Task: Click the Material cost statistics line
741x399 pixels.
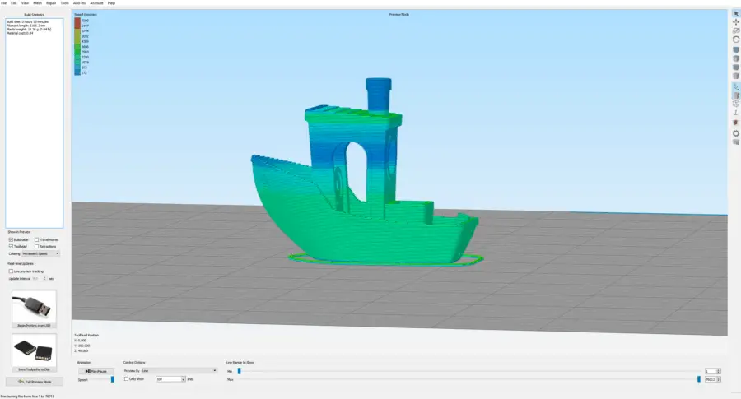Action: [x=20, y=33]
